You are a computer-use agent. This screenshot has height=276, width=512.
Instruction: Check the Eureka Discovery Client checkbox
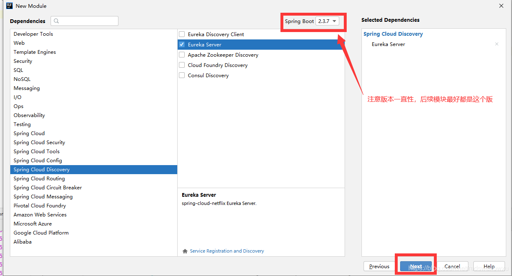click(182, 34)
